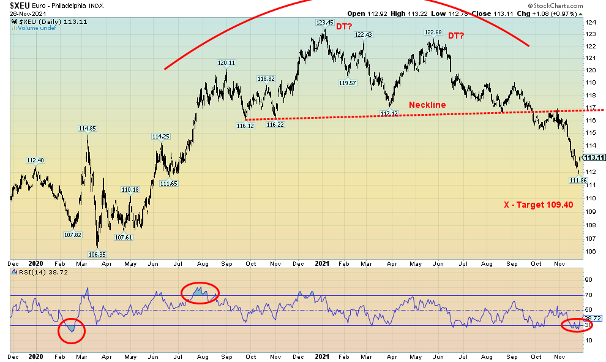
Task: Click the candlestick icon beside $XEU (Daily)
Action: (x=14, y=20)
